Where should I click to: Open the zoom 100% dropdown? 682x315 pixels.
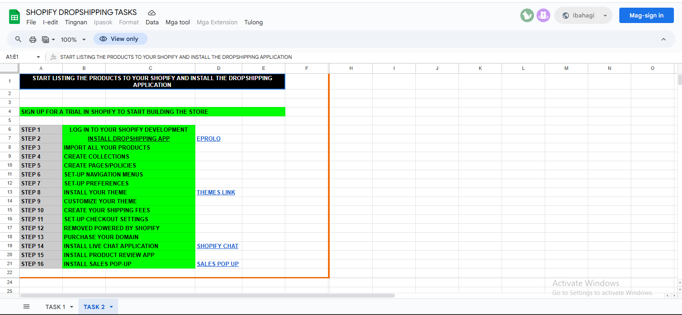click(x=73, y=40)
